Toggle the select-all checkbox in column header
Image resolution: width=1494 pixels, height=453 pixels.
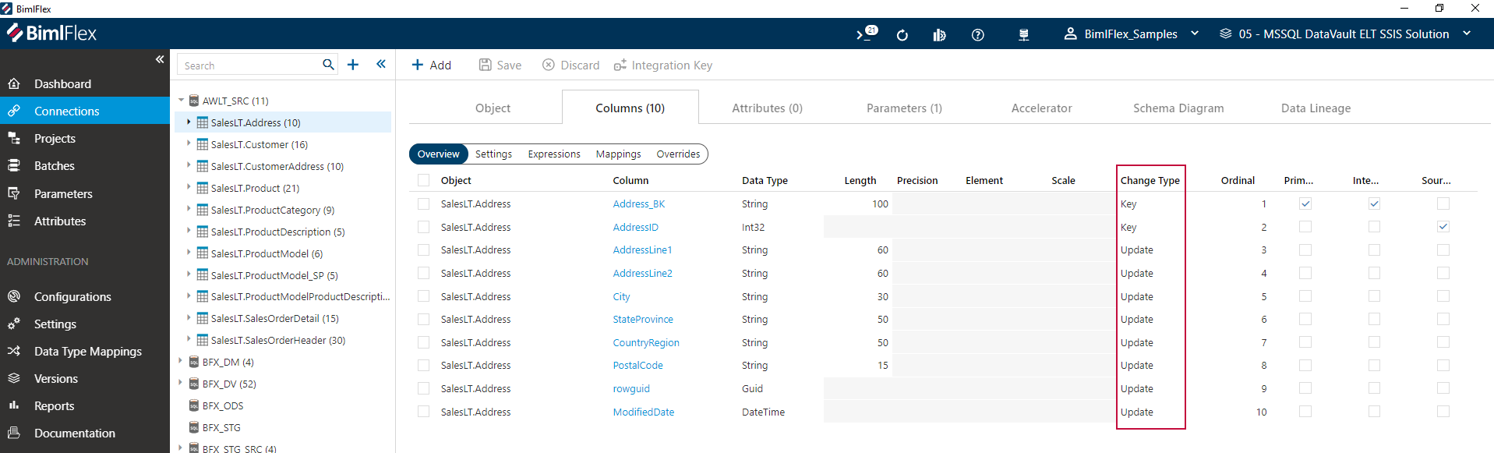423,180
